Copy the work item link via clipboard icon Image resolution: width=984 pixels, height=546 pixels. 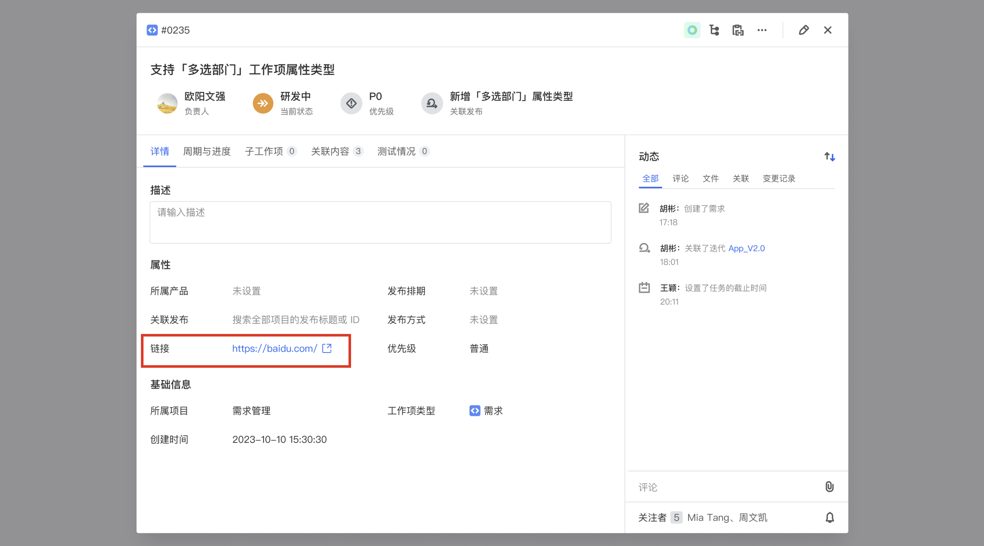click(x=738, y=30)
